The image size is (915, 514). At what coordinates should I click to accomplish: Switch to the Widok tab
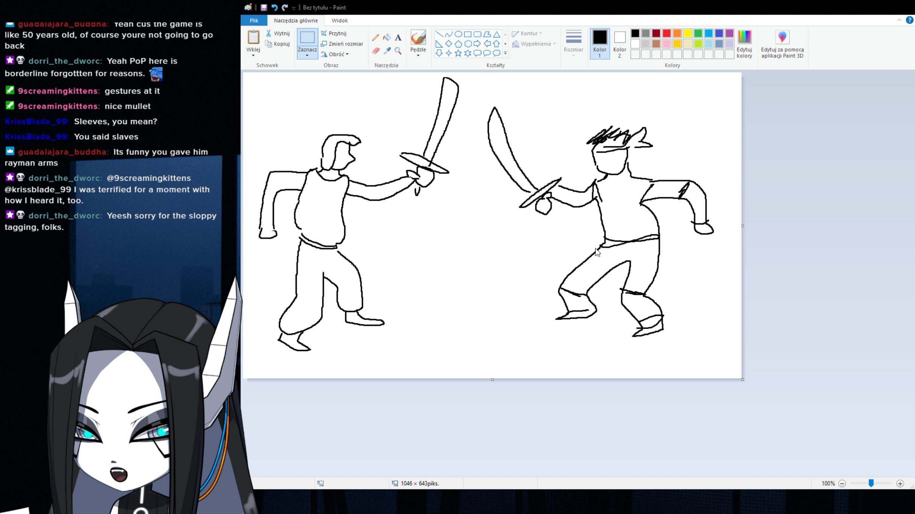click(339, 20)
